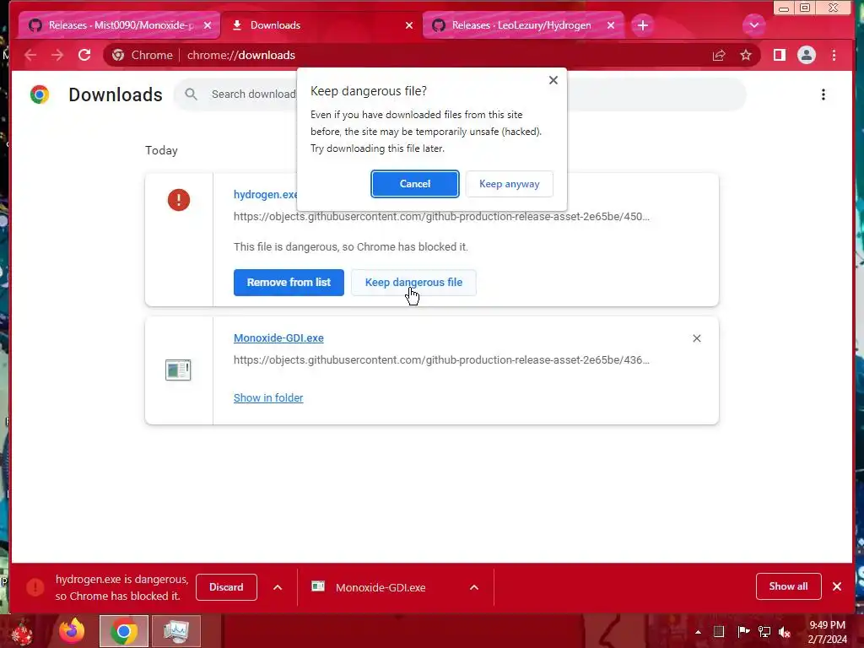Switch to the Releases LeoLezury/Hydrogen tab
Screen dimensions: 864x648
point(522,25)
